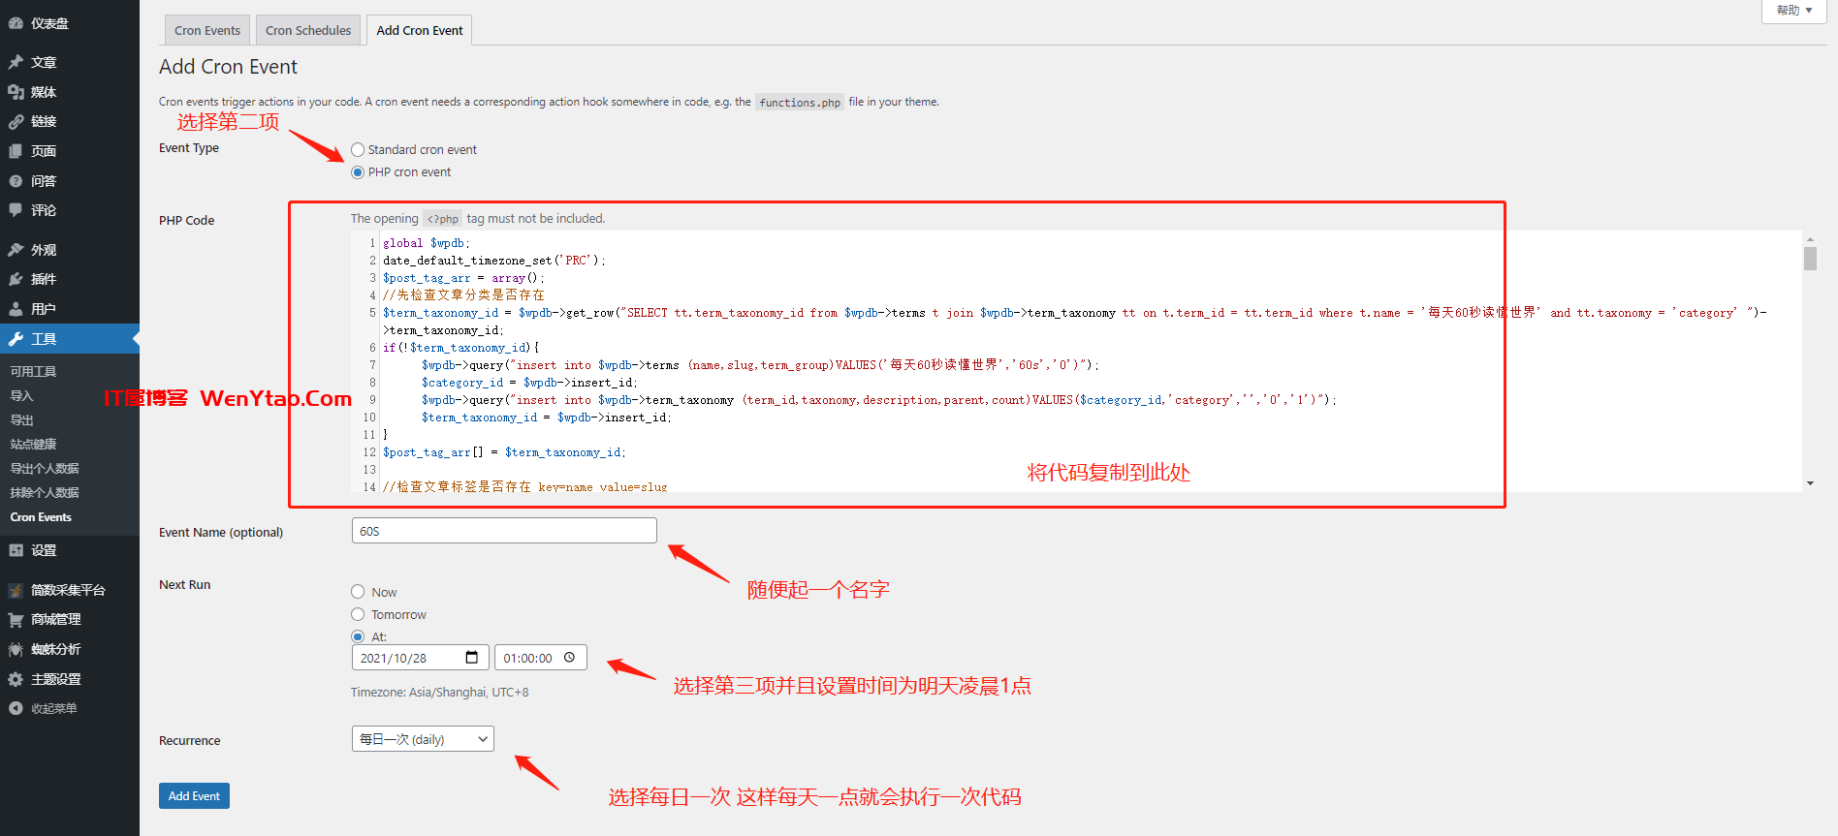Viewport: 1838px width, 836px height.
Task: Click the 简数采集平台 sidebar icon
Action: (16, 590)
